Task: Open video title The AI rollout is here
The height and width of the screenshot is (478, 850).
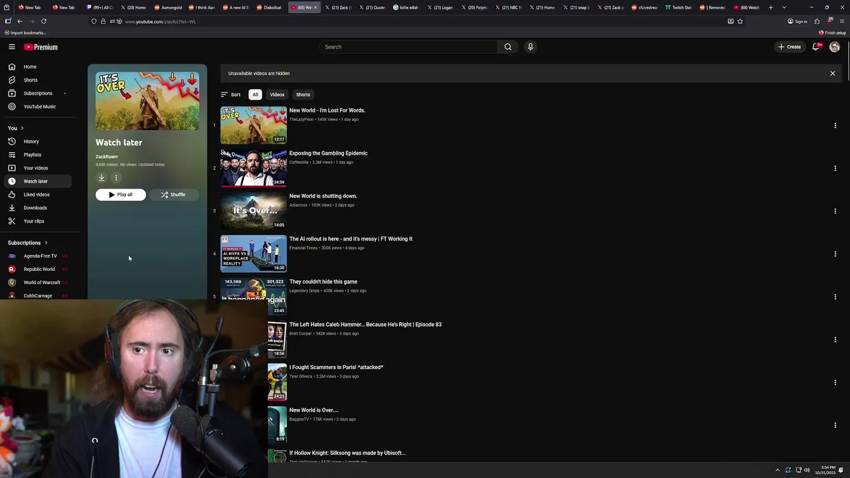Action: (351, 239)
